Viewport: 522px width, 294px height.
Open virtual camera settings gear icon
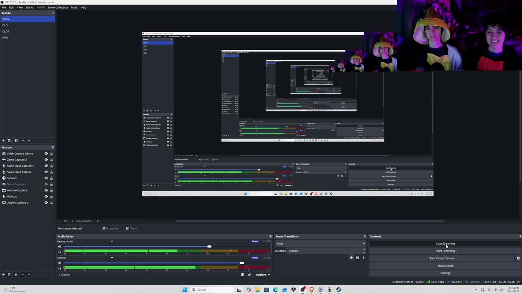(518, 258)
